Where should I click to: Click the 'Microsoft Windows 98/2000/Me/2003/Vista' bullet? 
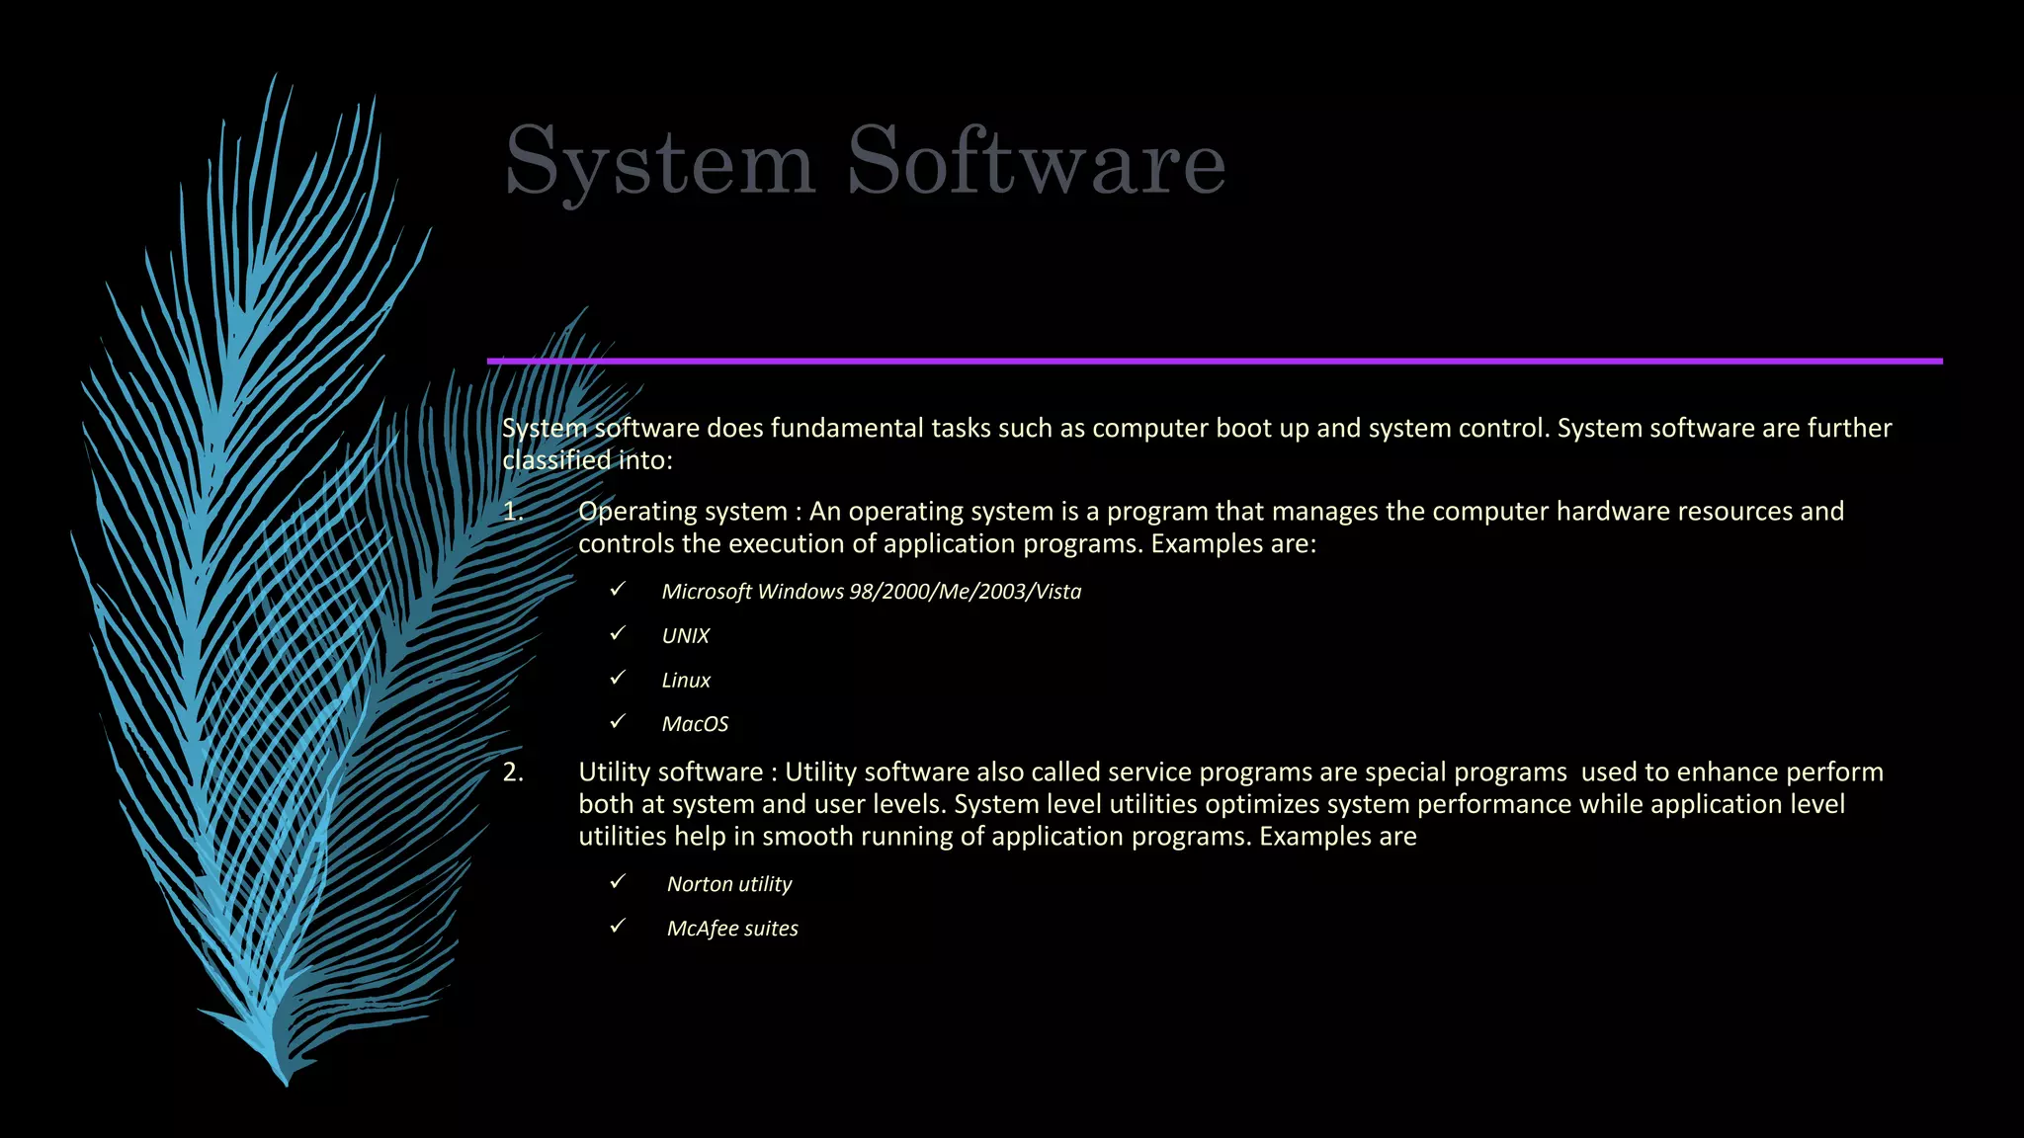point(872,591)
